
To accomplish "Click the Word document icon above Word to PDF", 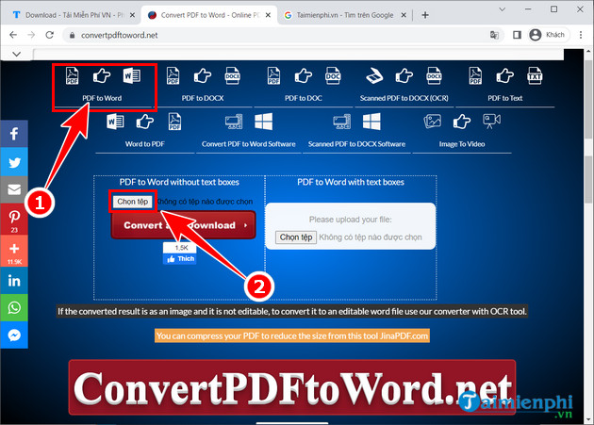I will pos(115,122).
